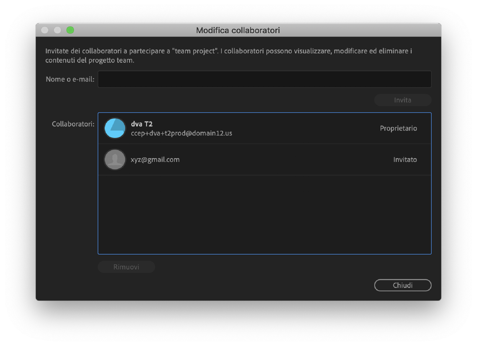The height and width of the screenshot is (346, 477).
Task: Click the Chiudi button
Action: coord(403,285)
